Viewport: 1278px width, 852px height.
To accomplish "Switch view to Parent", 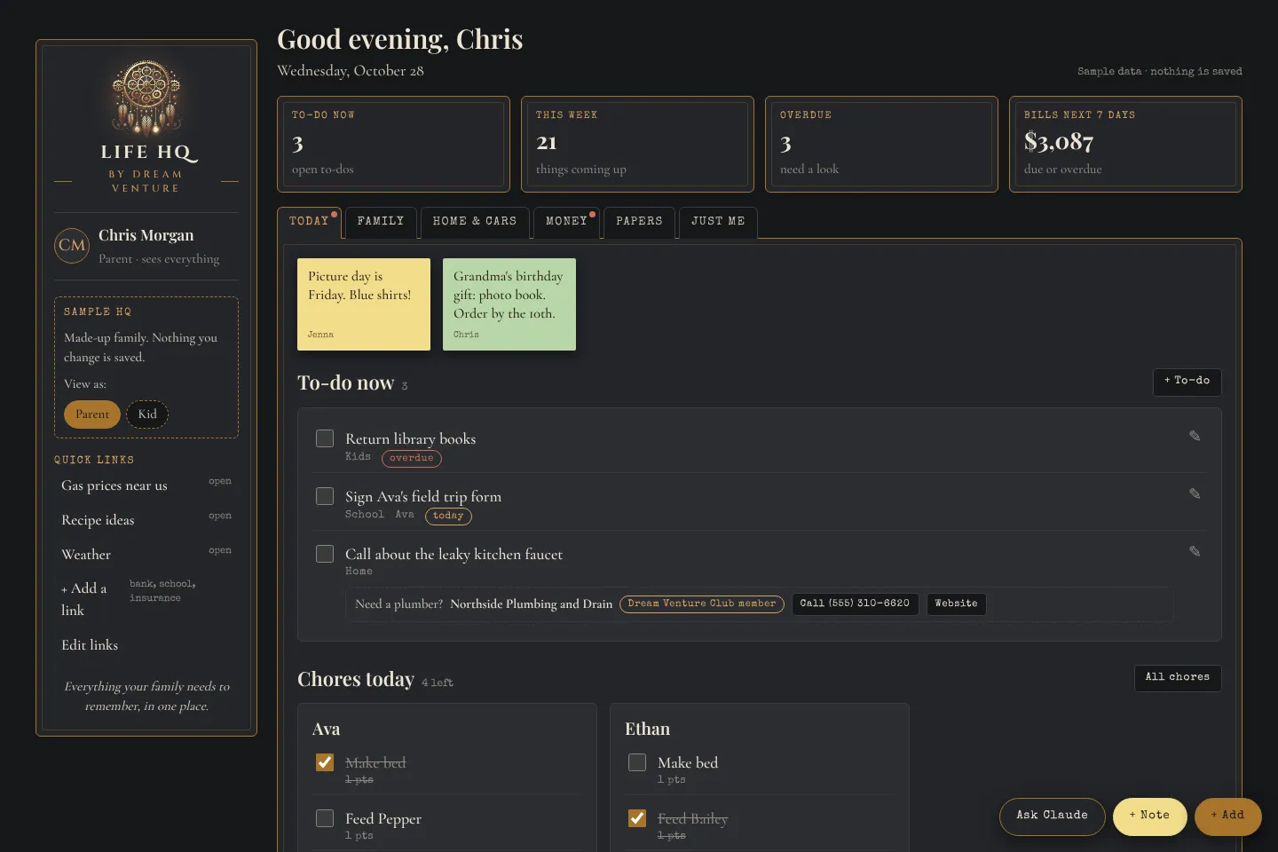I will click(92, 414).
